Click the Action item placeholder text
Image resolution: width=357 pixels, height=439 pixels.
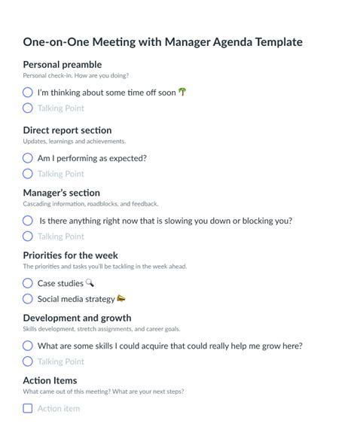[x=59, y=408]
